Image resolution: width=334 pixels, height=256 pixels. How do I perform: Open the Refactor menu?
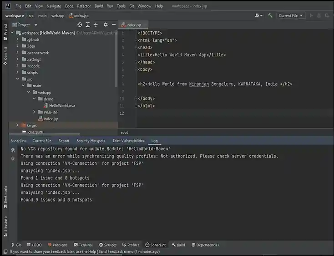click(84, 6)
